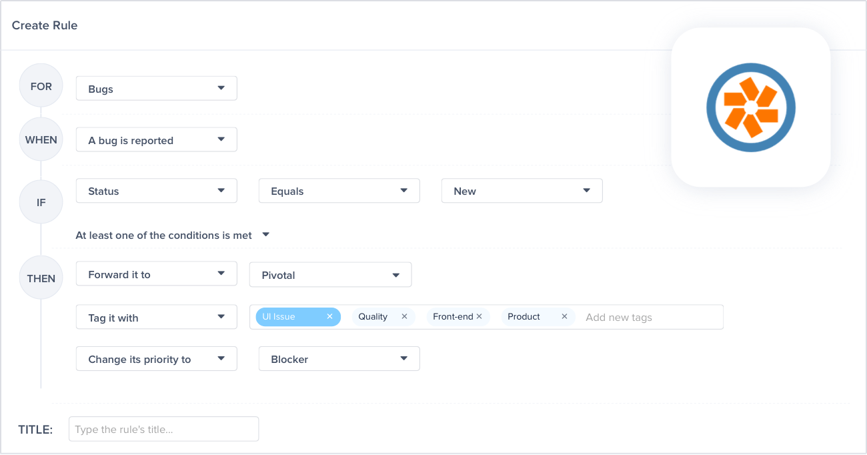Screen dimensions: 867x455
Task: Open the Pivotal destination dropdown
Action: tap(330, 274)
